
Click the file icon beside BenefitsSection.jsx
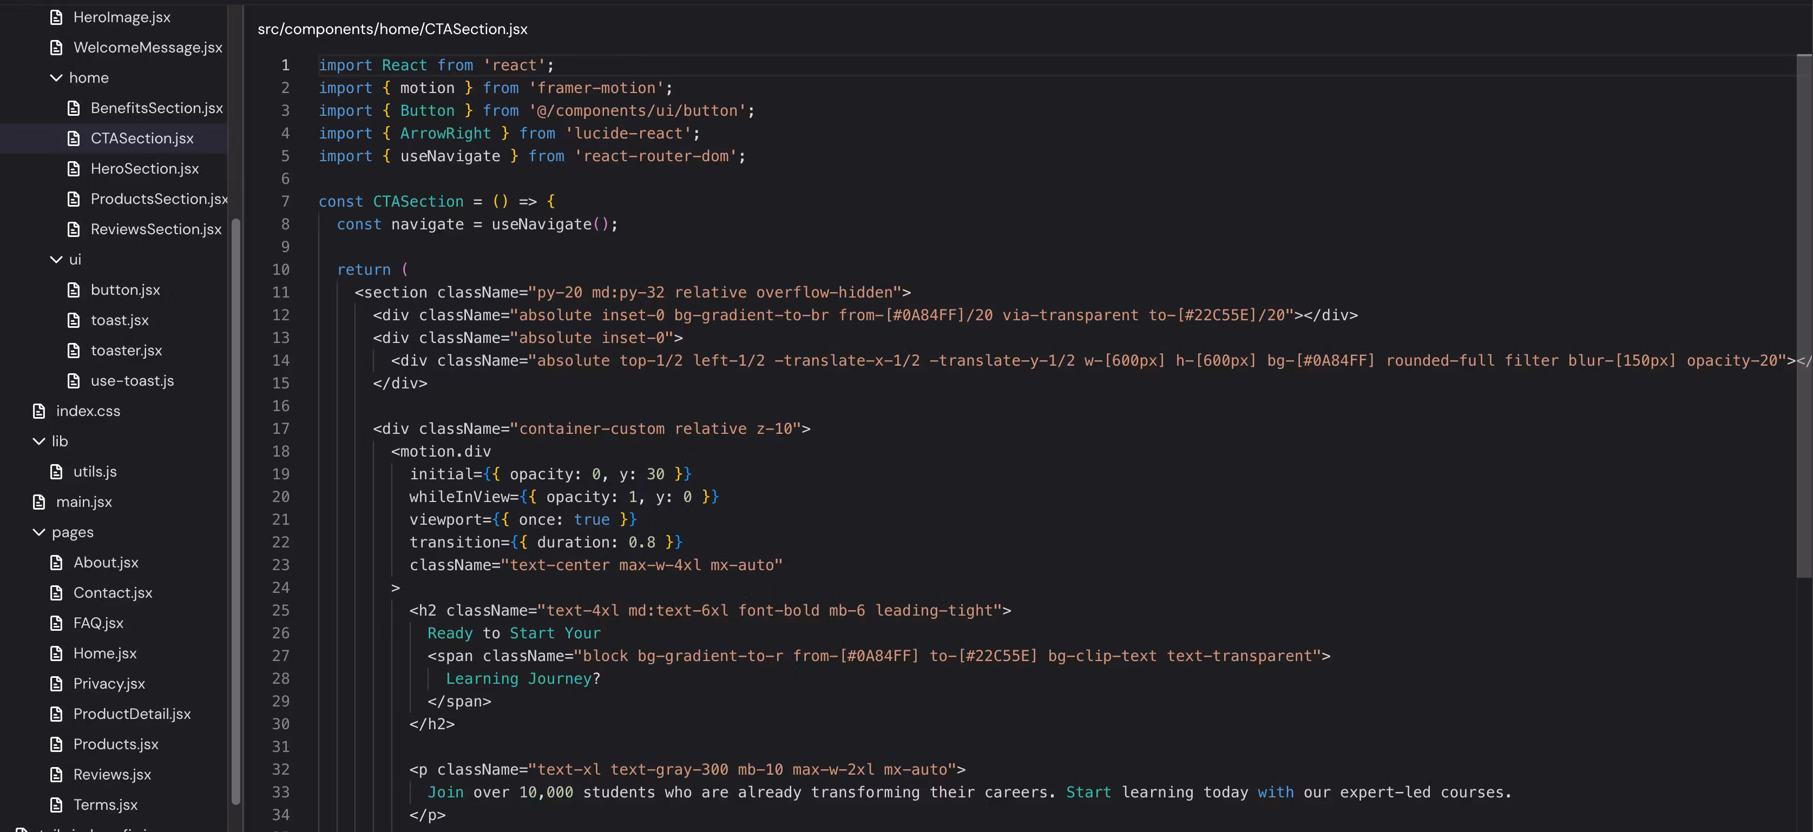(73, 108)
